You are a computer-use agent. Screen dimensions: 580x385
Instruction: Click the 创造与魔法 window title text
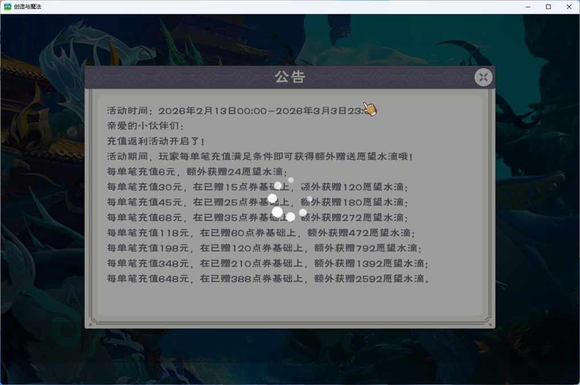[27, 7]
